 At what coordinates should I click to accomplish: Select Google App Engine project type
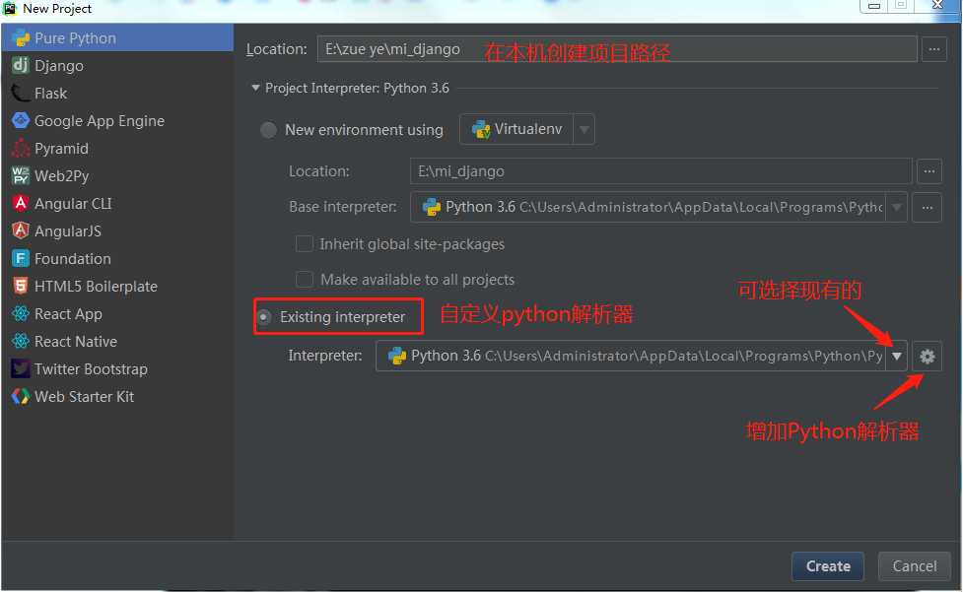116,121
